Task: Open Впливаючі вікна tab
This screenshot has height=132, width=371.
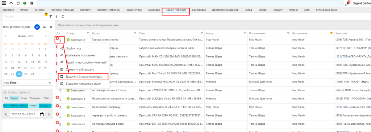Action: click(326, 10)
